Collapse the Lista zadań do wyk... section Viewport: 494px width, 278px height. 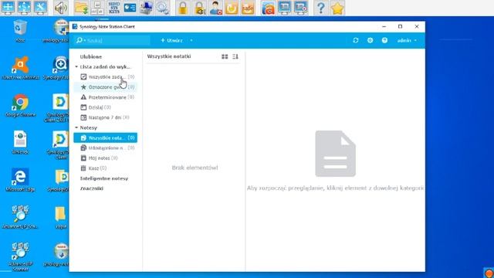tap(76, 67)
